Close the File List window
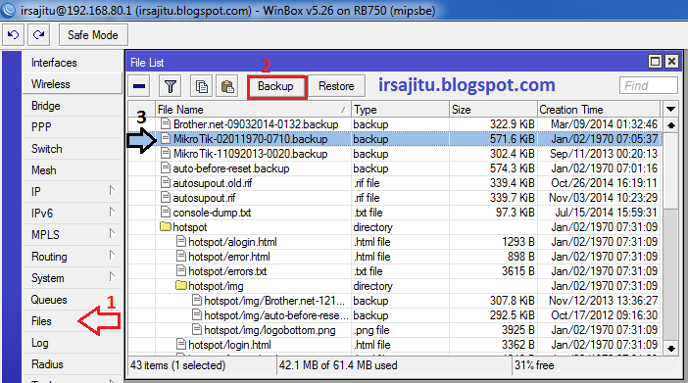This screenshot has width=688, height=383. point(671,62)
